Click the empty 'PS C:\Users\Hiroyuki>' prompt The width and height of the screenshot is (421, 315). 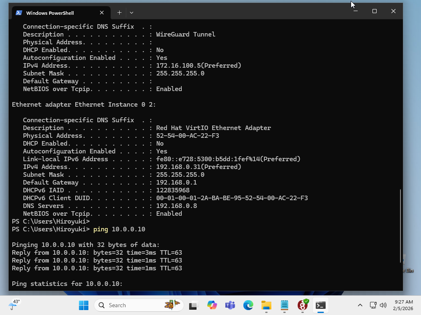tap(51, 221)
